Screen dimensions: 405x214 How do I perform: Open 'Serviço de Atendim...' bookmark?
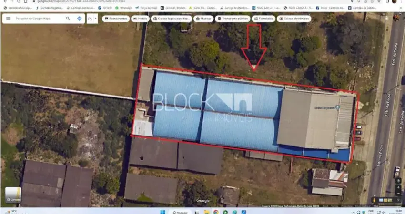tap(234, 8)
